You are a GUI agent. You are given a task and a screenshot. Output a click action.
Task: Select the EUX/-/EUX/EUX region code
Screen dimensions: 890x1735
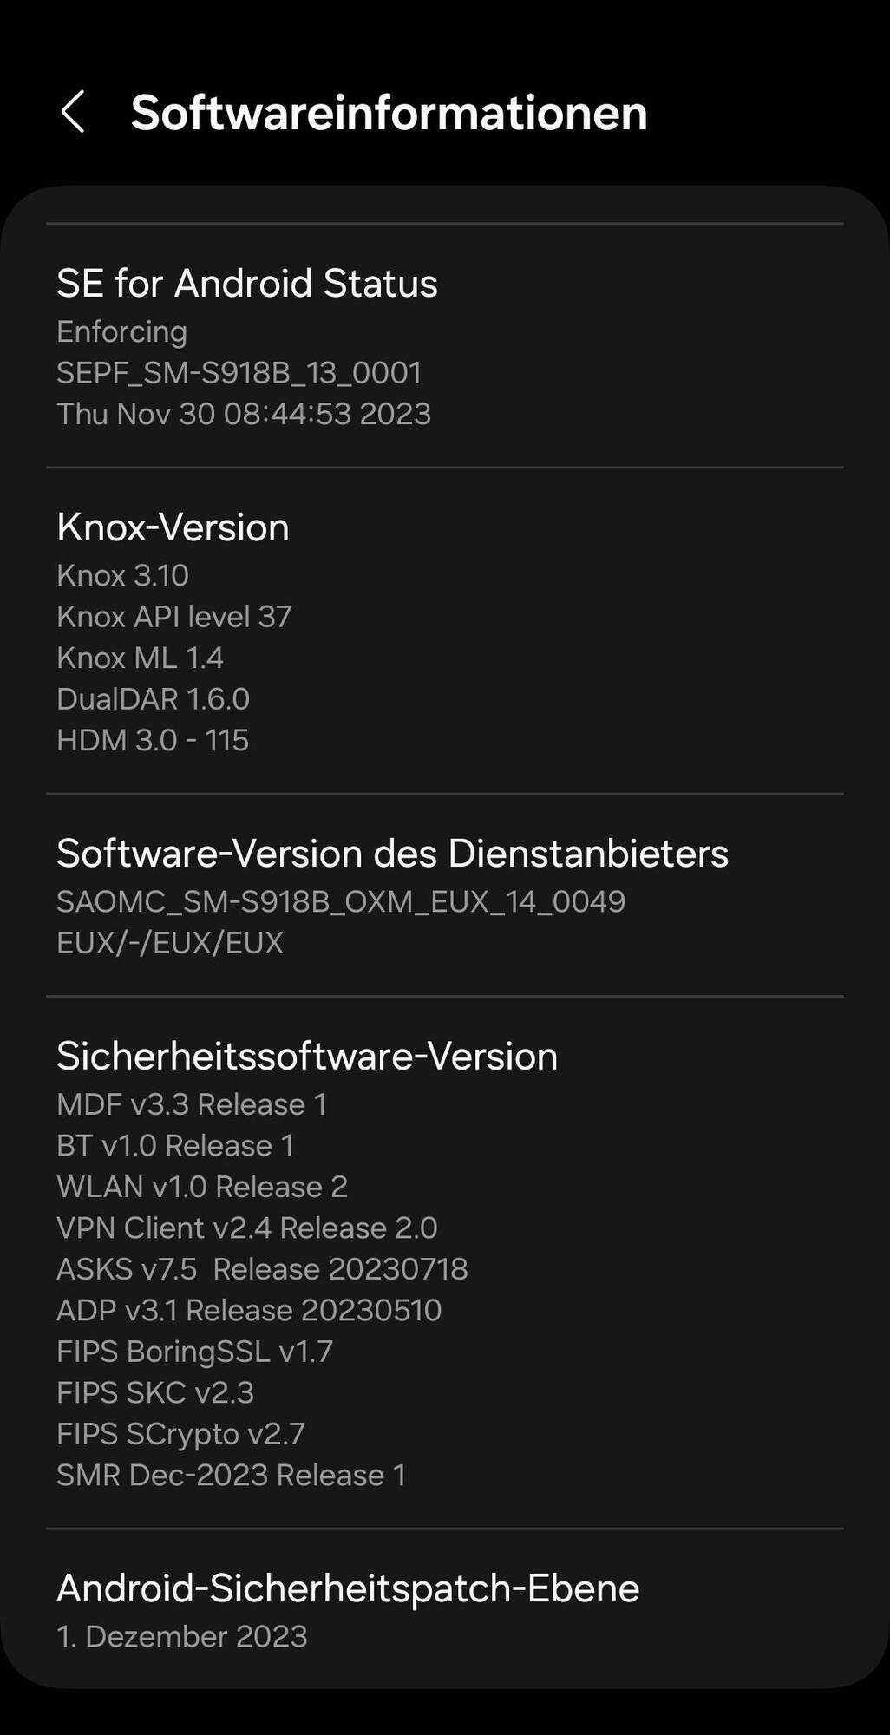pyautogui.click(x=170, y=943)
